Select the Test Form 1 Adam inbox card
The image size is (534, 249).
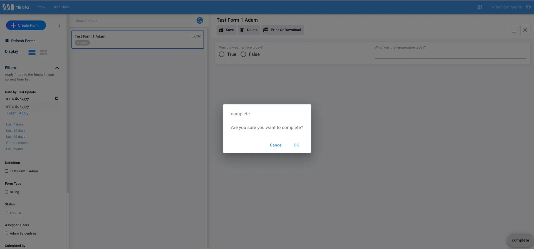point(138,40)
